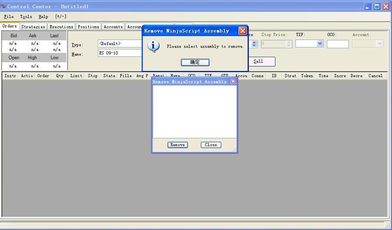Click the State column header
Image resolution: width=392 pixels, height=230 pixels.
point(109,76)
